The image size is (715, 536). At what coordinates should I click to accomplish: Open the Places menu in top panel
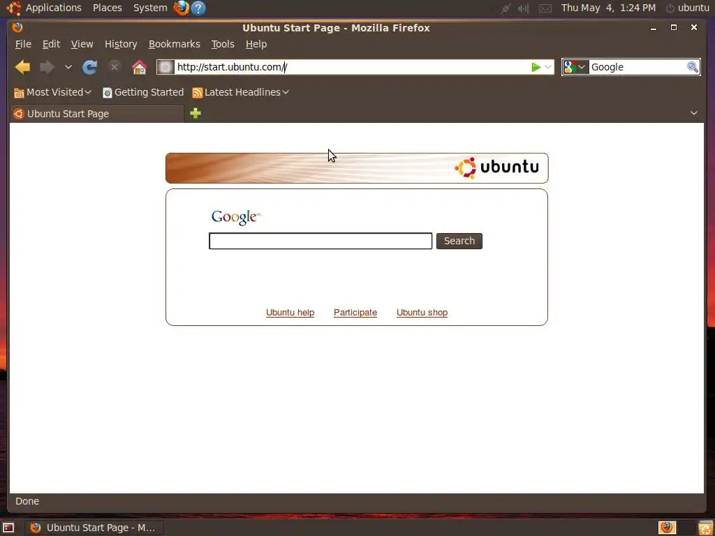point(107,8)
